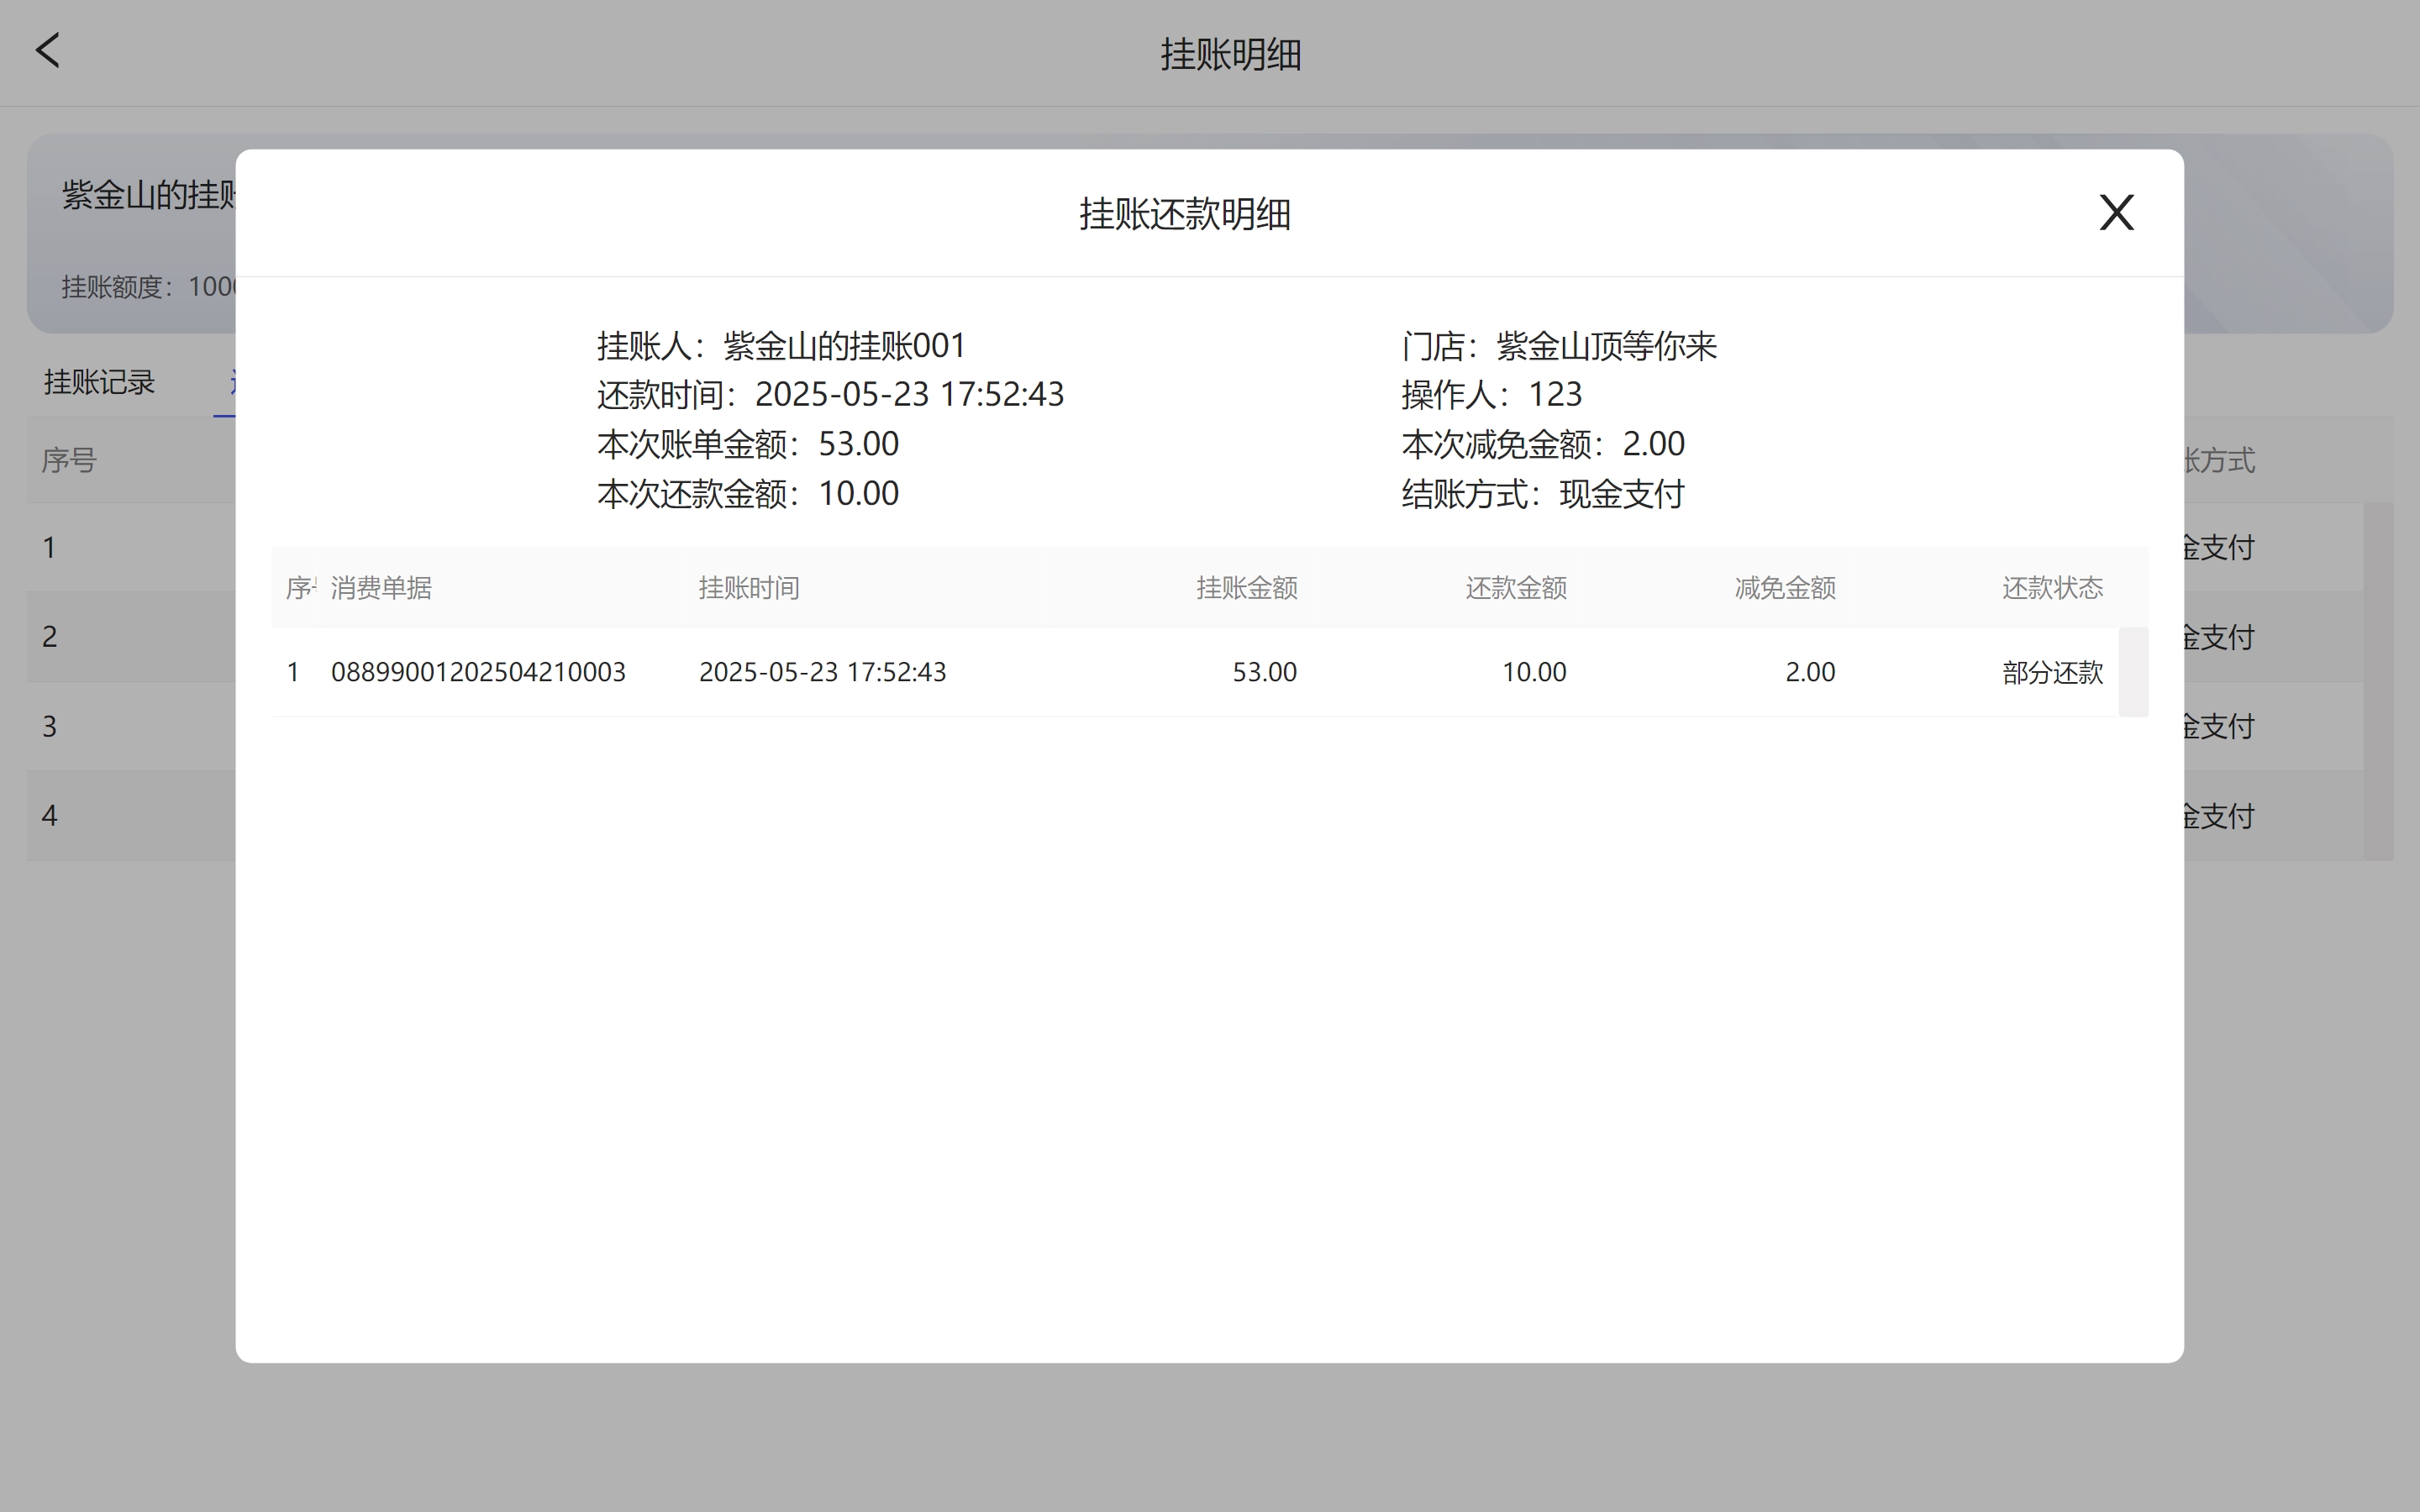Click the background 序号 column header
Image resolution: width=2420 pixels, height=1512 pixels.
[x=69, y=460]
